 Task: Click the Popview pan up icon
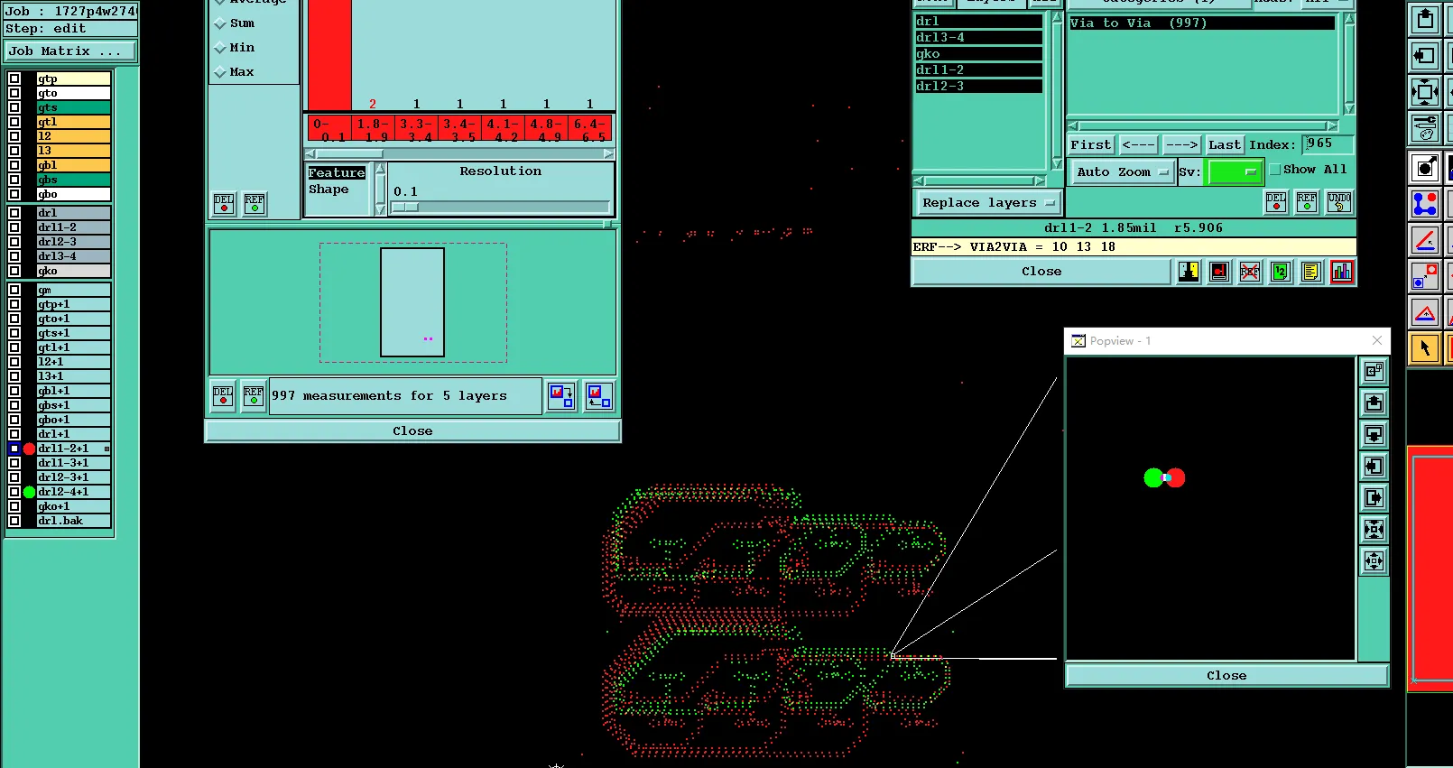[x=1374, y=403]
